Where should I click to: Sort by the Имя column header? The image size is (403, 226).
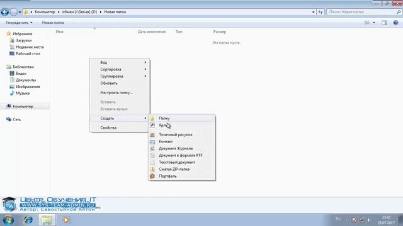click(59, 32)
